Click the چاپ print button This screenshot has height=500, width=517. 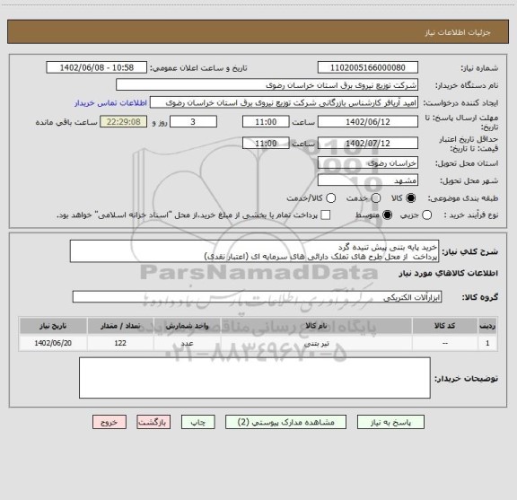click(x=198, y=422)
